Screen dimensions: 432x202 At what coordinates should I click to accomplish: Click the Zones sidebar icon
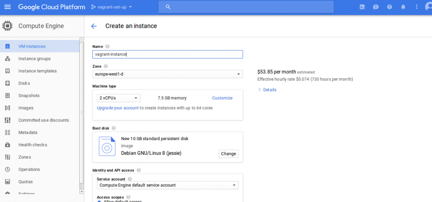click(x=8, y=157)
